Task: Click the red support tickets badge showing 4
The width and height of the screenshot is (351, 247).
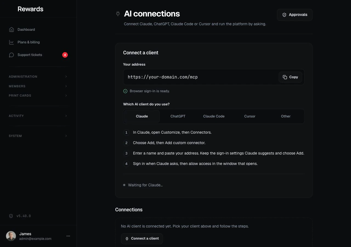Action: (65, 55)
